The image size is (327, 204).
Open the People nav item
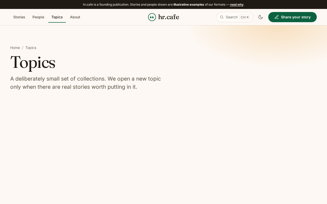click(38, 17)
